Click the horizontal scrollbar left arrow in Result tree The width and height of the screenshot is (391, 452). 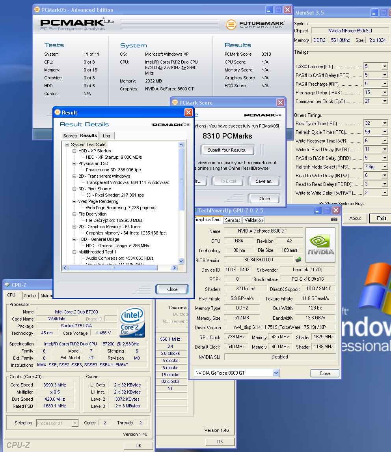(x=65, y=268)
